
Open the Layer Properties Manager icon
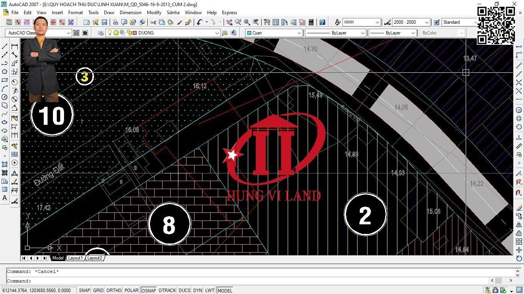(x=101, y=33)
